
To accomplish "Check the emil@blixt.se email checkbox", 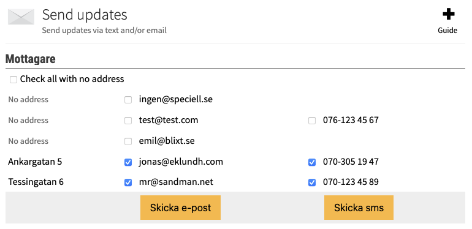I will pyautogui.click(x=128, y=141).
